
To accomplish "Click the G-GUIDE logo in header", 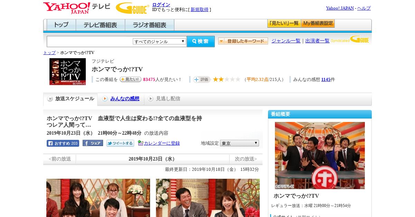I will tap(132, 8).
